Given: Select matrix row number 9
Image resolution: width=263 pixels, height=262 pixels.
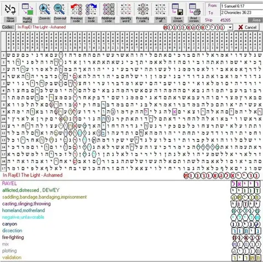Looking at the screenshot, I should [x=3, y=112].
